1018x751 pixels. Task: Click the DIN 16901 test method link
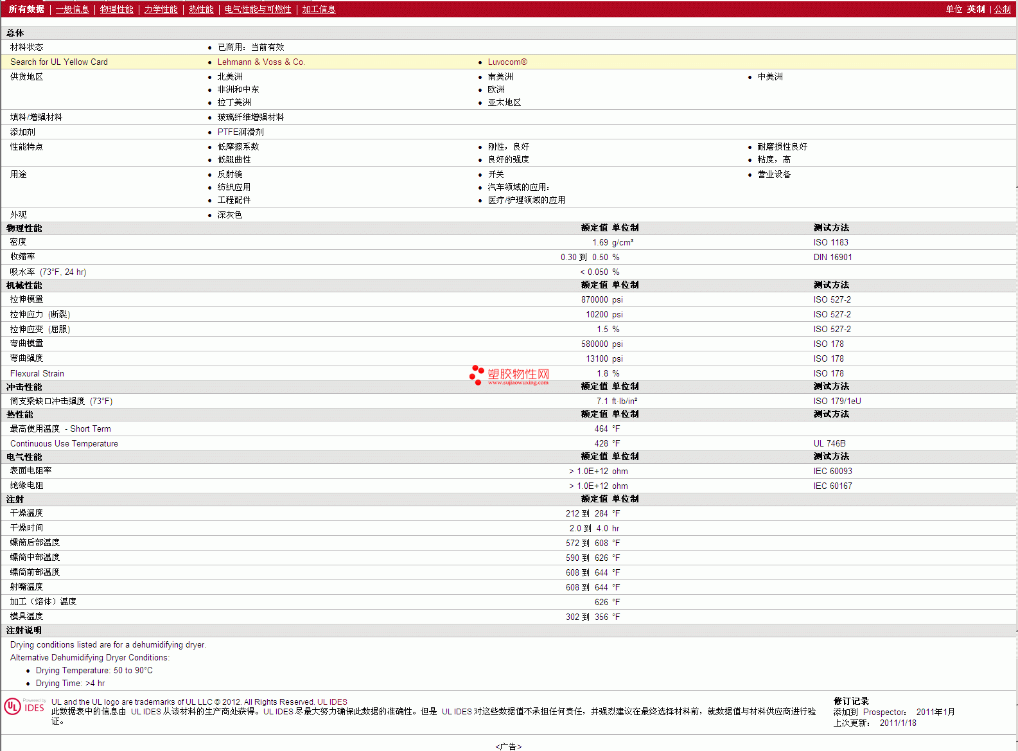pos(832,257)
